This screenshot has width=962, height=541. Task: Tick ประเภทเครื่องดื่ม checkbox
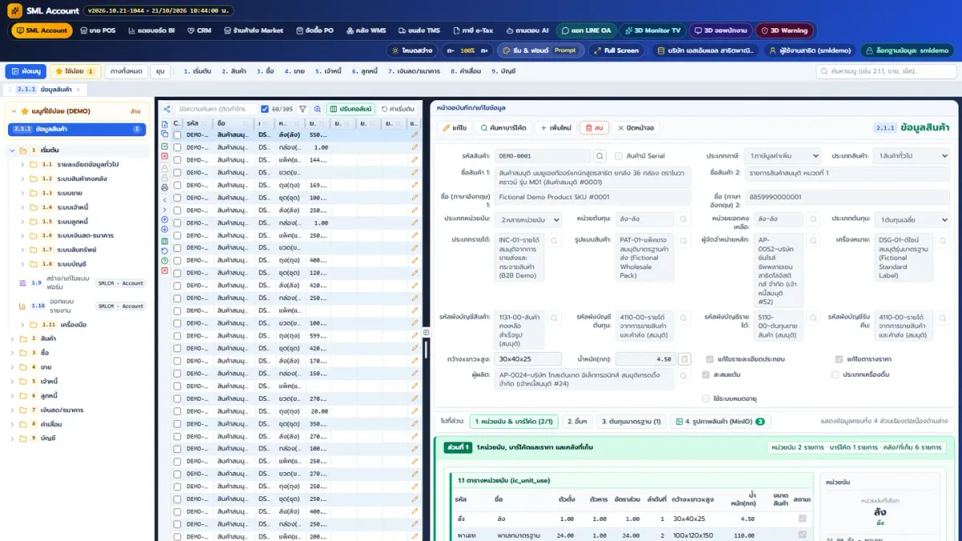(835, 374)
